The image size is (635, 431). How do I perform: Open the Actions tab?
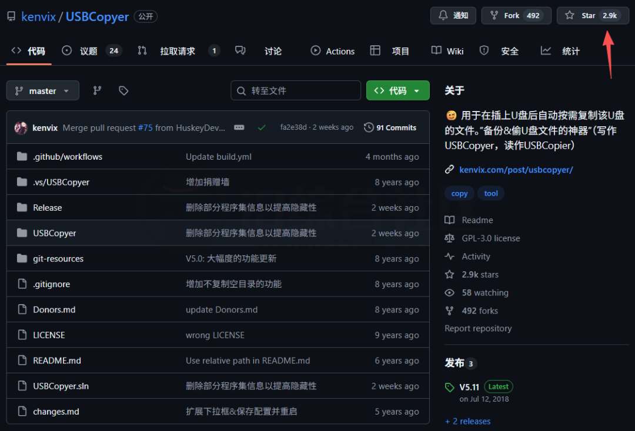pyautogui.click(x=332, y=50)
